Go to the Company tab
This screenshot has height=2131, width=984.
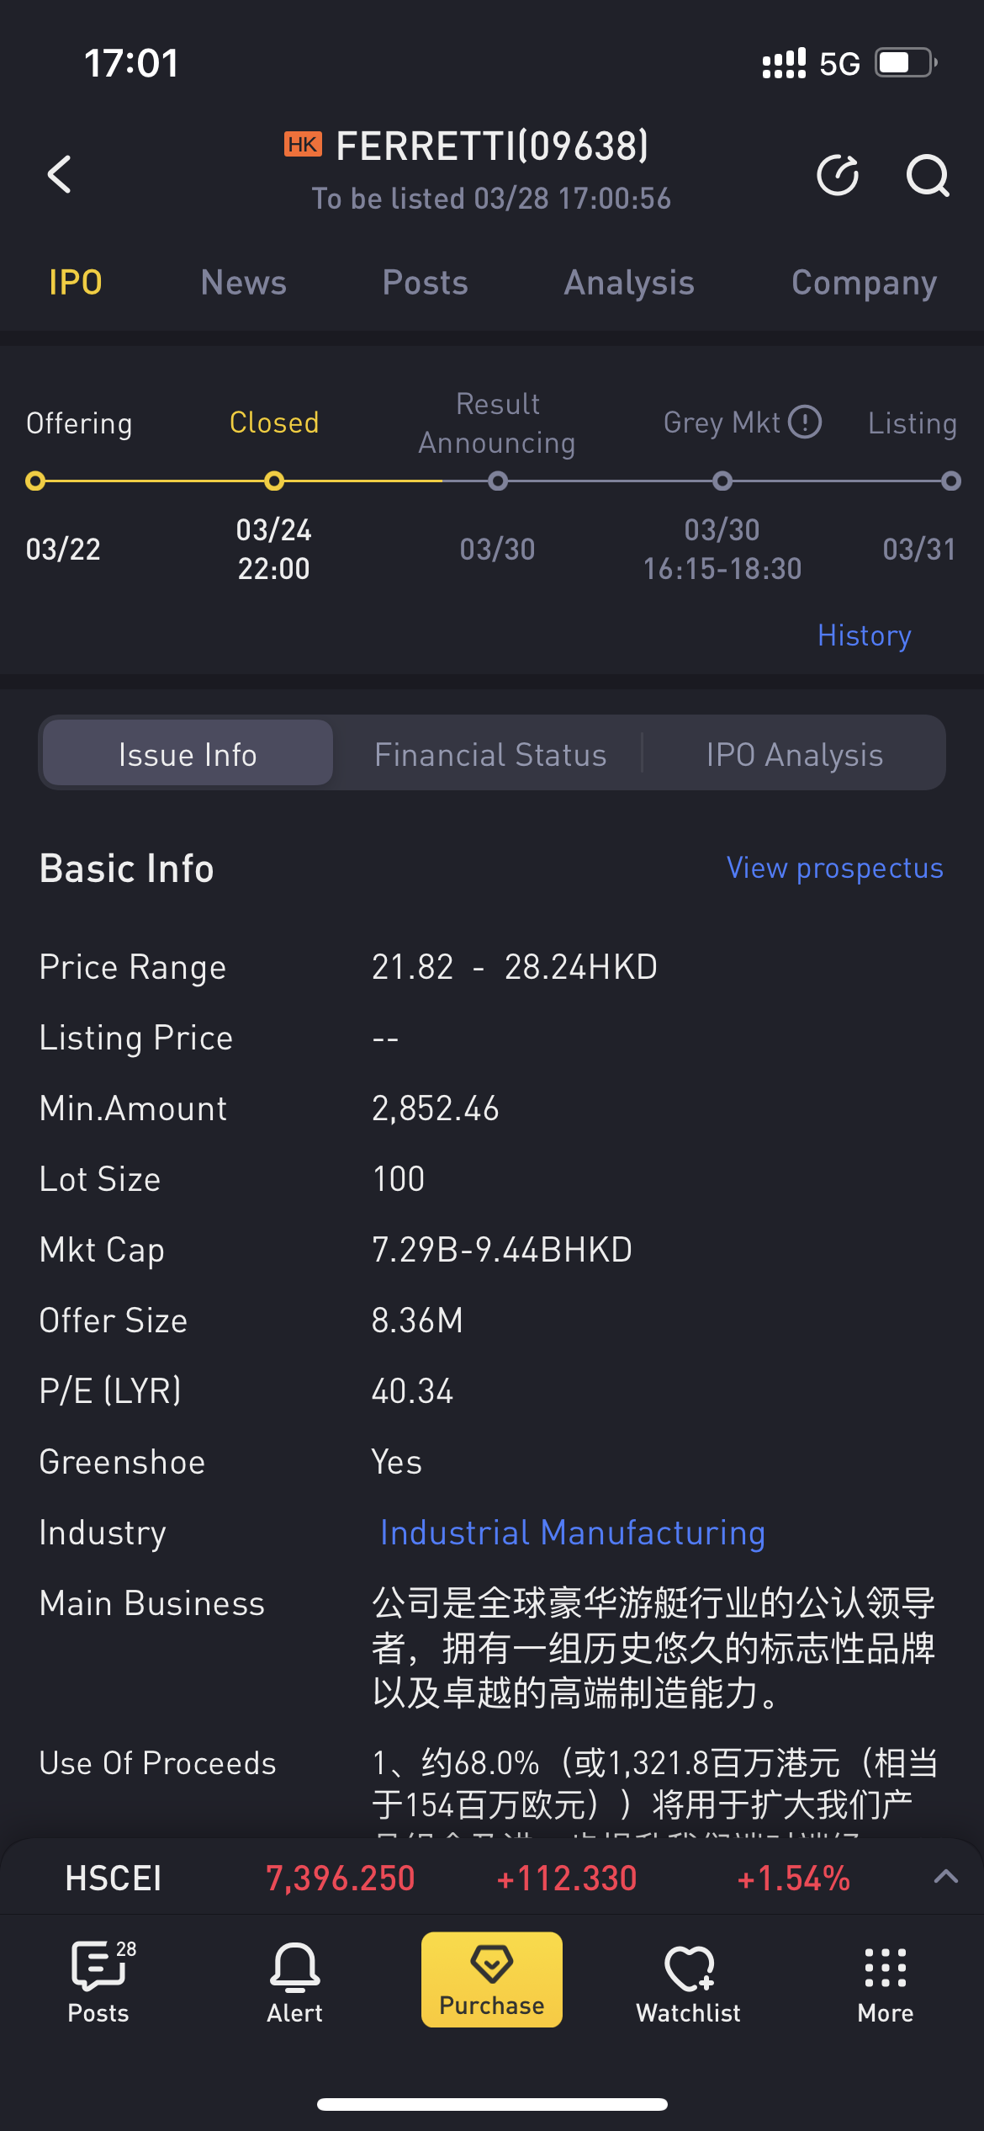pos(864,283)
